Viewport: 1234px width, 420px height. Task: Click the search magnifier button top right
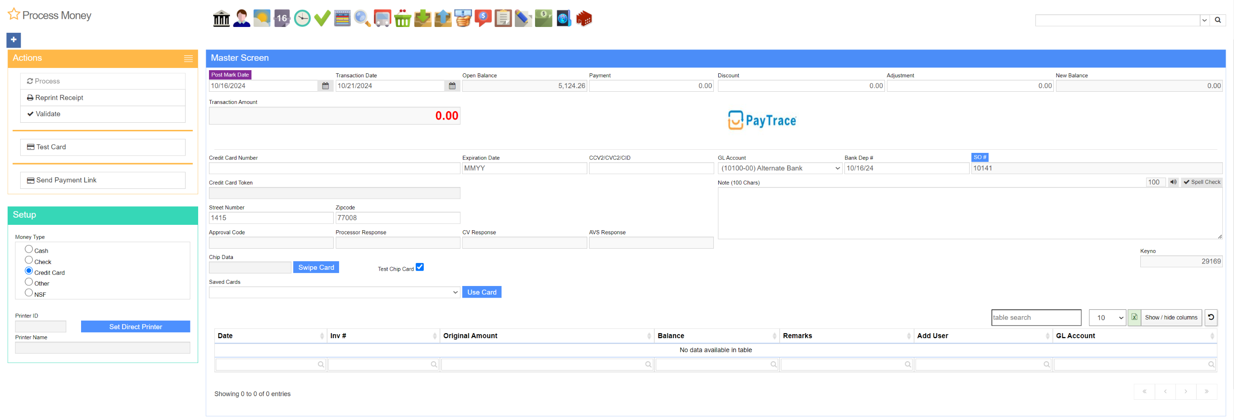(1217, 20)
